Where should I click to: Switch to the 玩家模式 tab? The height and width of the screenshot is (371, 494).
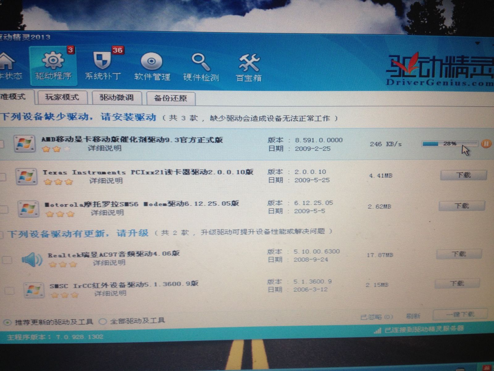(62, 98)
